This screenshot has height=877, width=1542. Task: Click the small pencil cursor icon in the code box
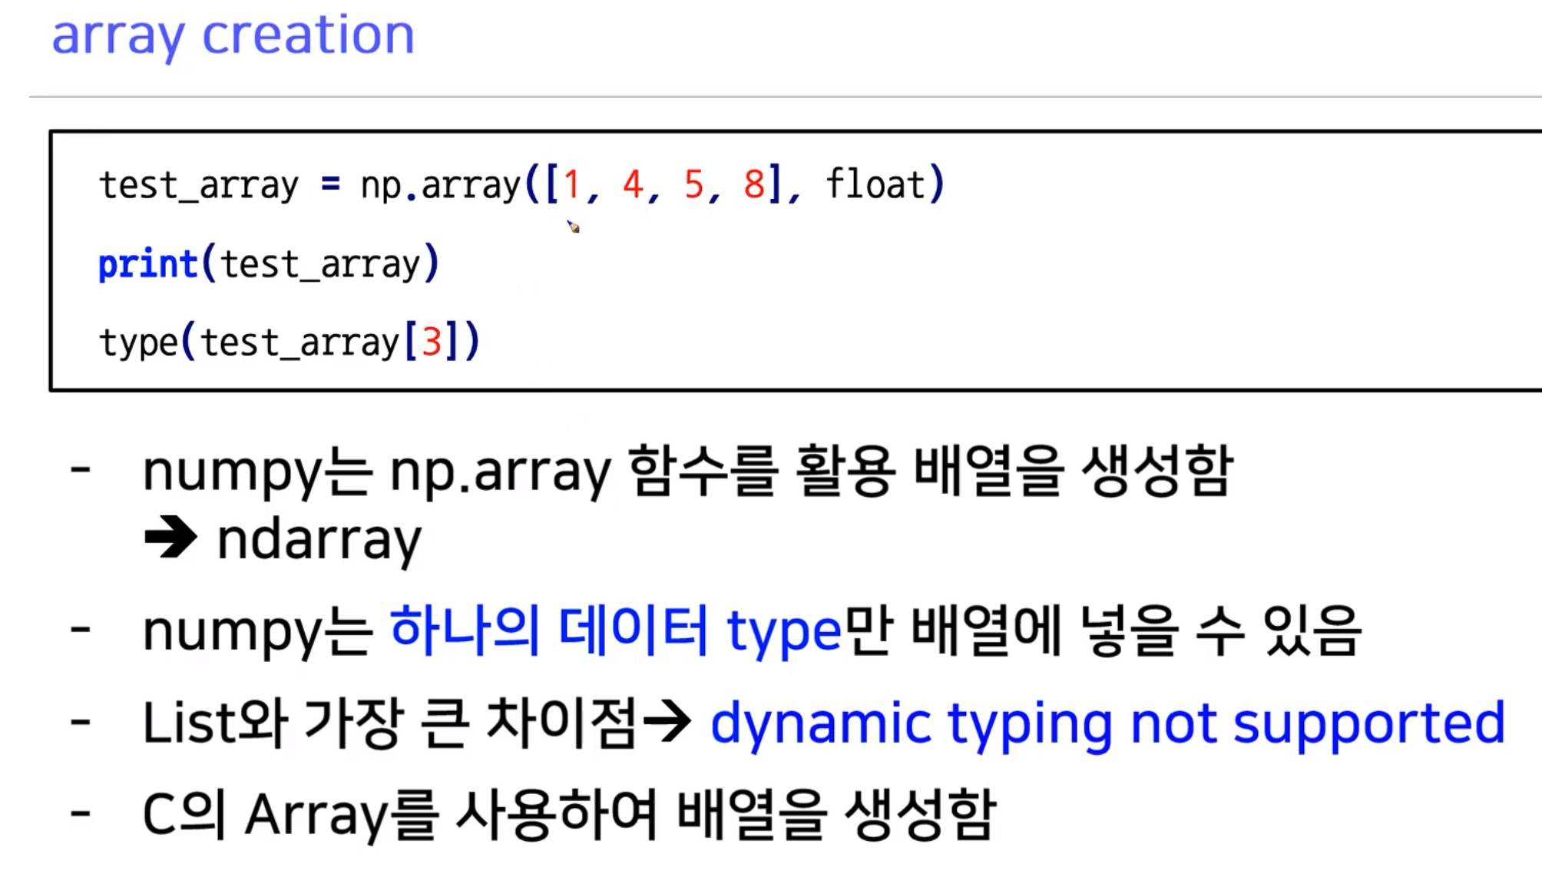[573, 227]
